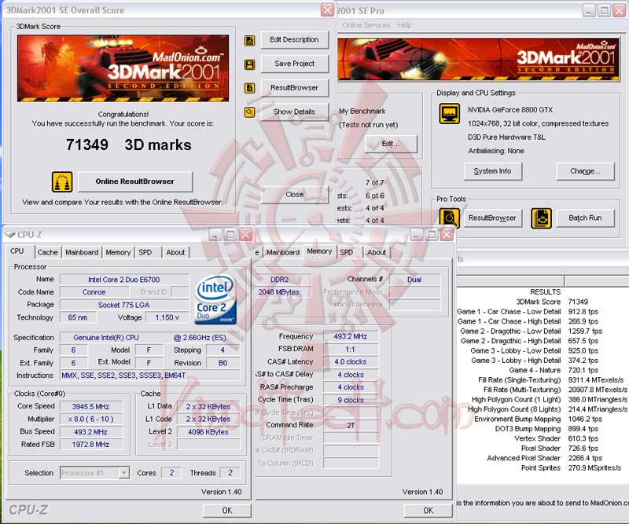Open the Online Services menu in 3DMark
629x524 pixels.
366,25
